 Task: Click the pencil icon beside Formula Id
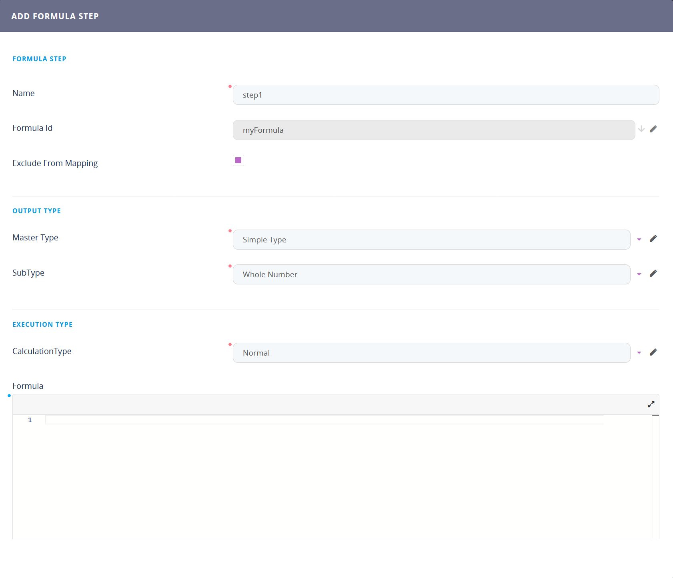click(x=653, y=129)
